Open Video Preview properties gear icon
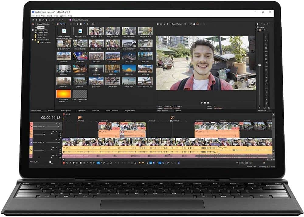This screenshot has width=304, height=217. point(158,24)
